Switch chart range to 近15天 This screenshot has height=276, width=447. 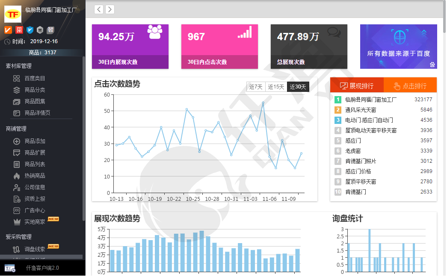pos(276,87)
